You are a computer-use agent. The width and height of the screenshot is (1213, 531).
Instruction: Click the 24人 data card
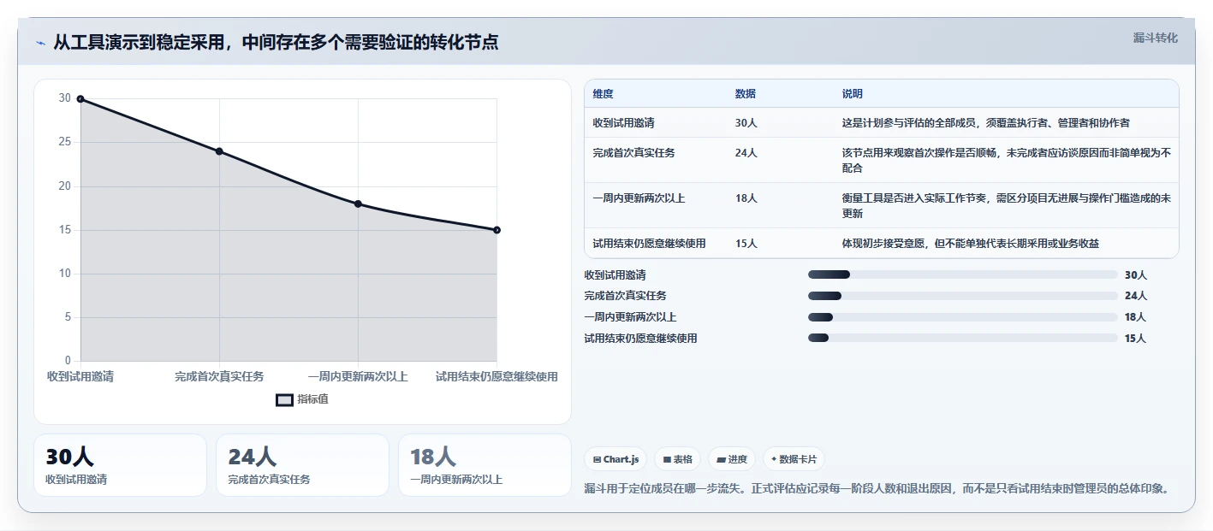point(302,465)
